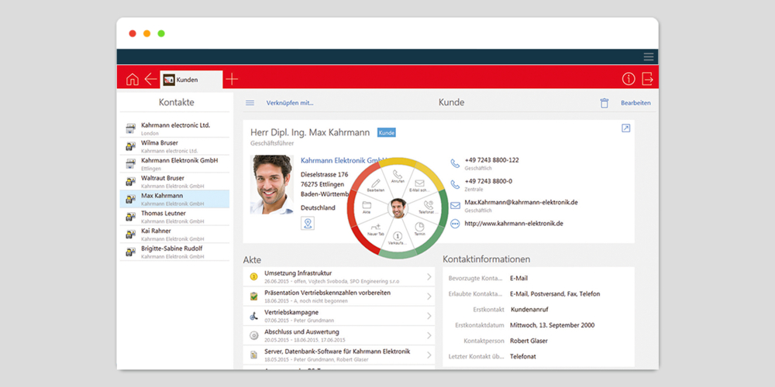Click the Bearbeiten button at top right

pos(635,103)
